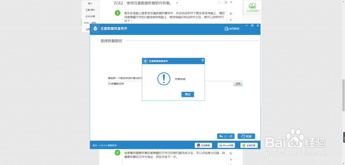Delete step 1 with its X icon
Image resolution: width=345 pixels, height=165 pixels.
point(231,20)
